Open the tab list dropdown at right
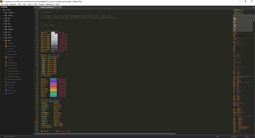Viewport: 255px width, 138px height. click(253, 7)
